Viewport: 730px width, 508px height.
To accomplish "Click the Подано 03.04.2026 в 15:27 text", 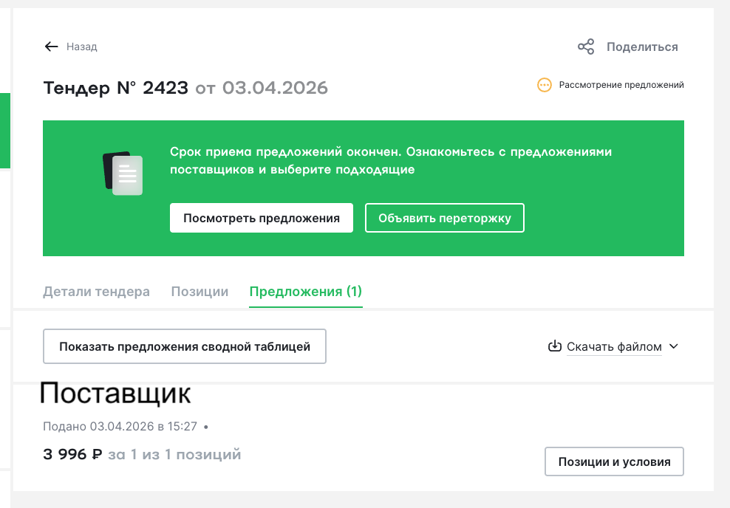I will (x=120, y=426).
